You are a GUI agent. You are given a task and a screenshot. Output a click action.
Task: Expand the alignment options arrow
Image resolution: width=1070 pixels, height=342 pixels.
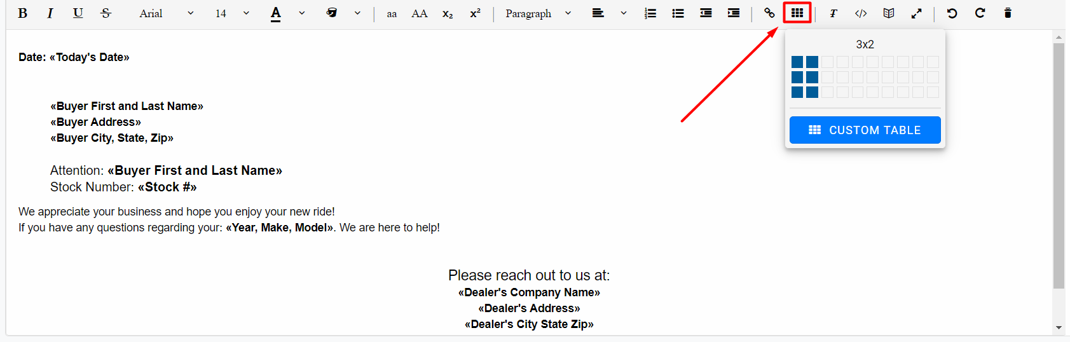pyautogui.click(x=624, y=13)
